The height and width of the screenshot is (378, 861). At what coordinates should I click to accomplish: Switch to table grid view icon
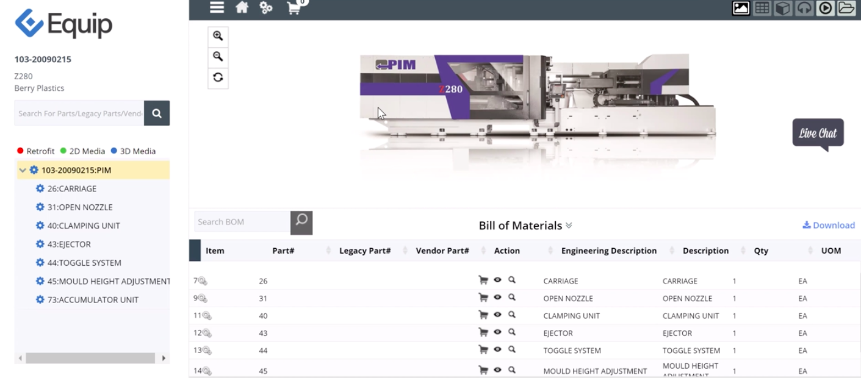coord(762,8)
